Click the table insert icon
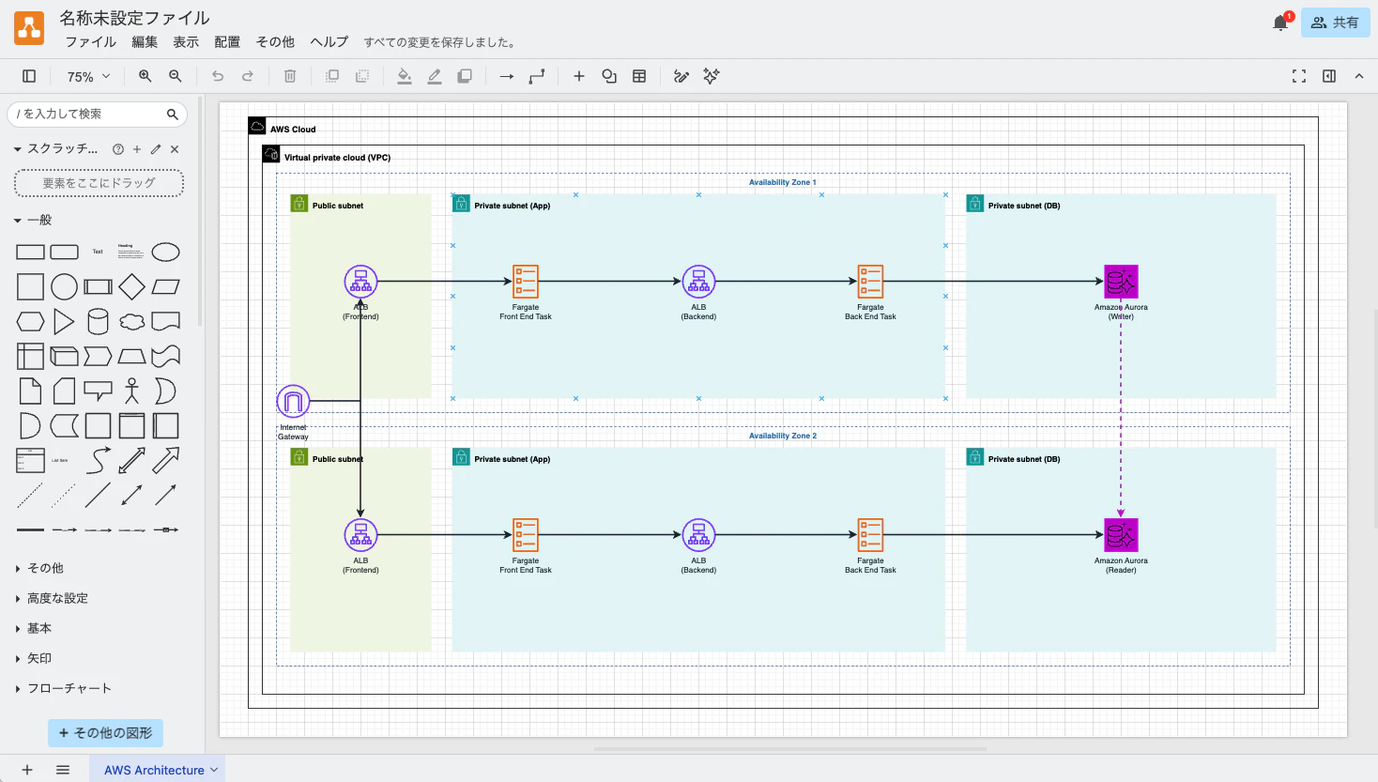 [x=639, y=76]
